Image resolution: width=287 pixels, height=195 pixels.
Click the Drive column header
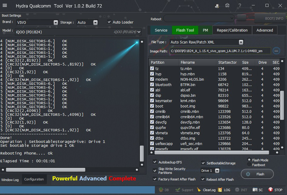click(263, 62)
